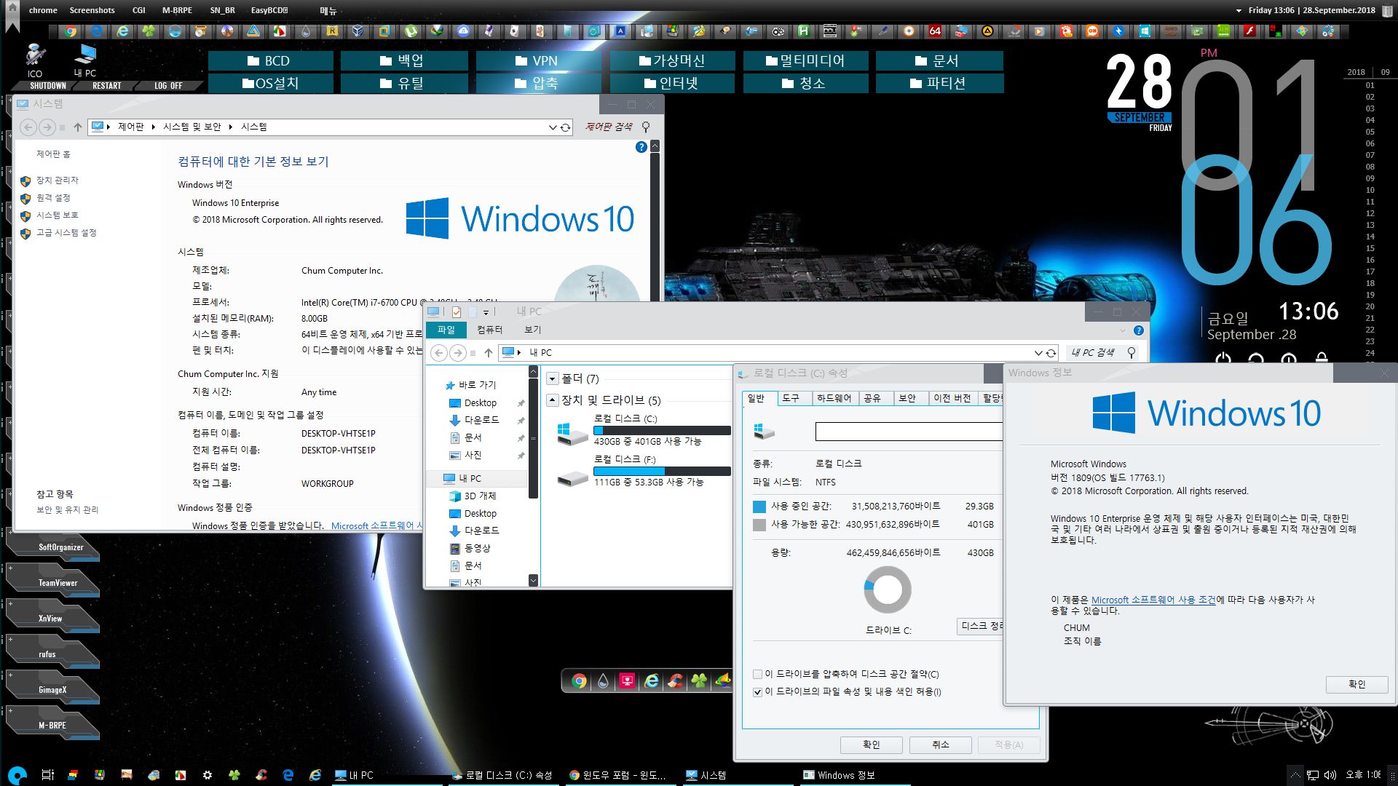Open Microsoft software license terms link
Screen dimensions: 1398x786
1153,600
